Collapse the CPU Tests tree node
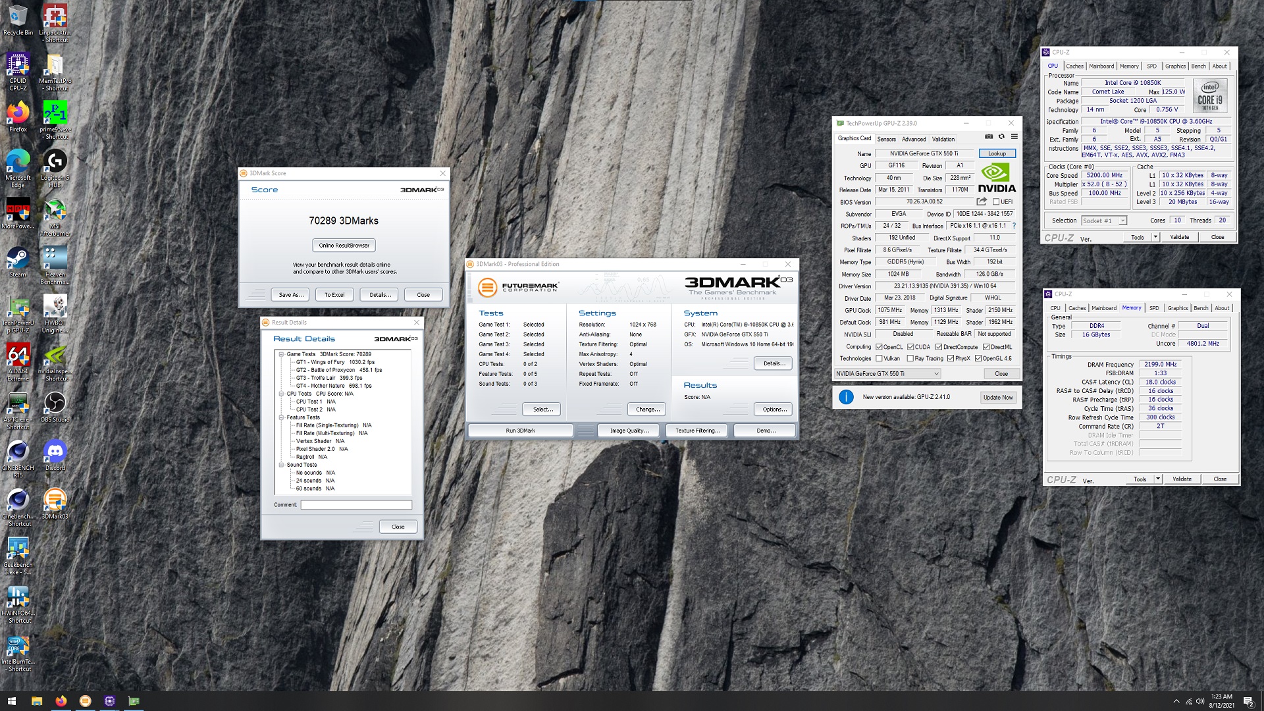The height and width of the screenshot is (711, 1264). 281,394
